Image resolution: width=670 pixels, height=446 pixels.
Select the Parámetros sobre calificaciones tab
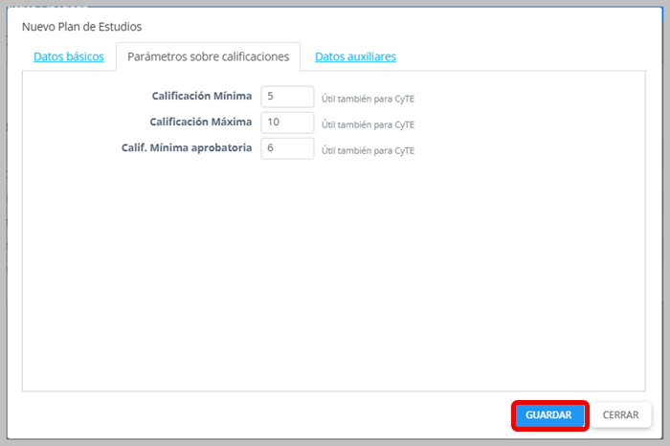tap(208, 56)
